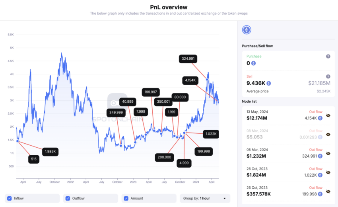Click the ETH icon beside Purchase 0
Screen dimensions: 338x207
(254, 63)
